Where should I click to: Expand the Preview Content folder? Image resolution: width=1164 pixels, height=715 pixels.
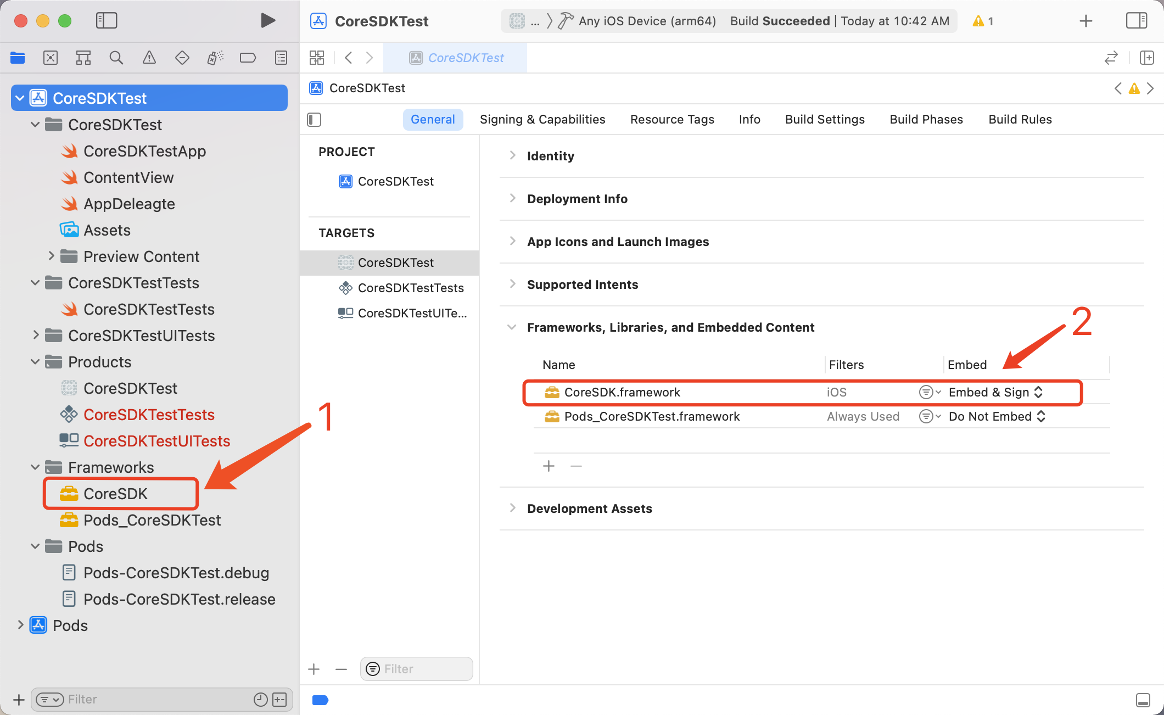click(51, 256)
